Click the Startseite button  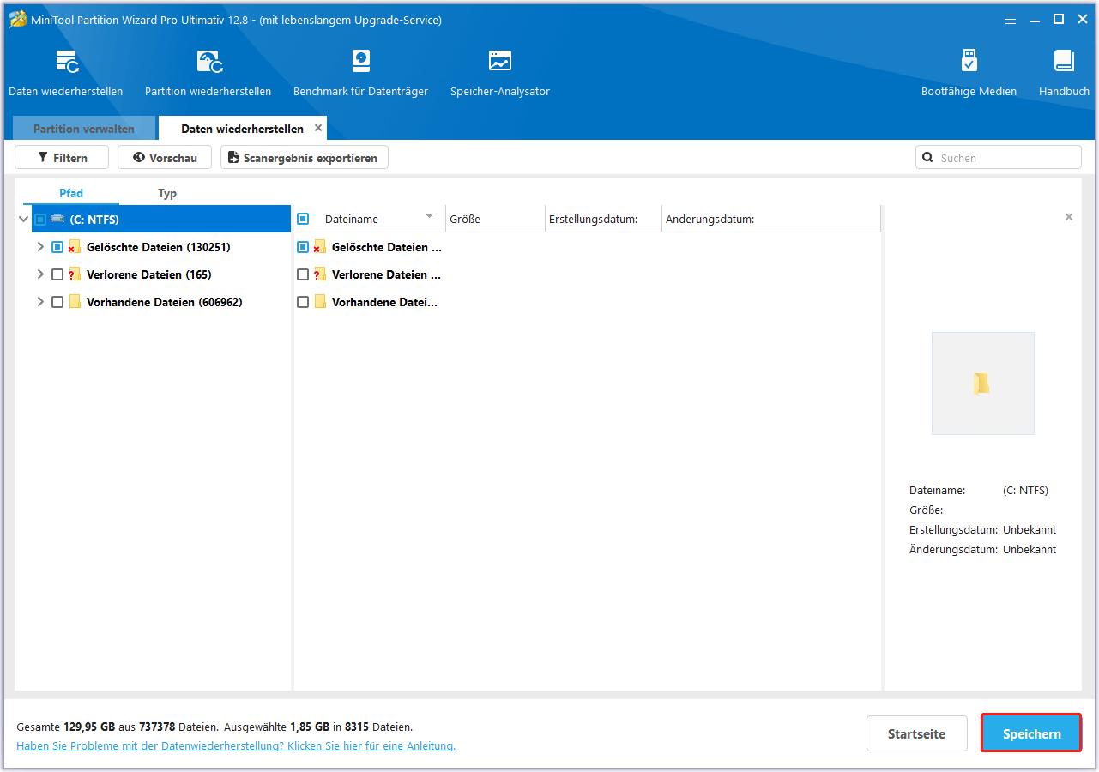pyautogui.click(x=917, y=733)
